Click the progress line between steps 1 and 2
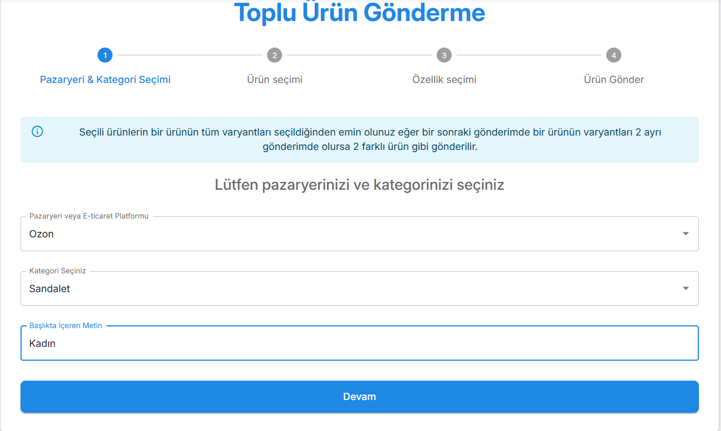This screenshot has width=721, height=431. tap(190, 55)
